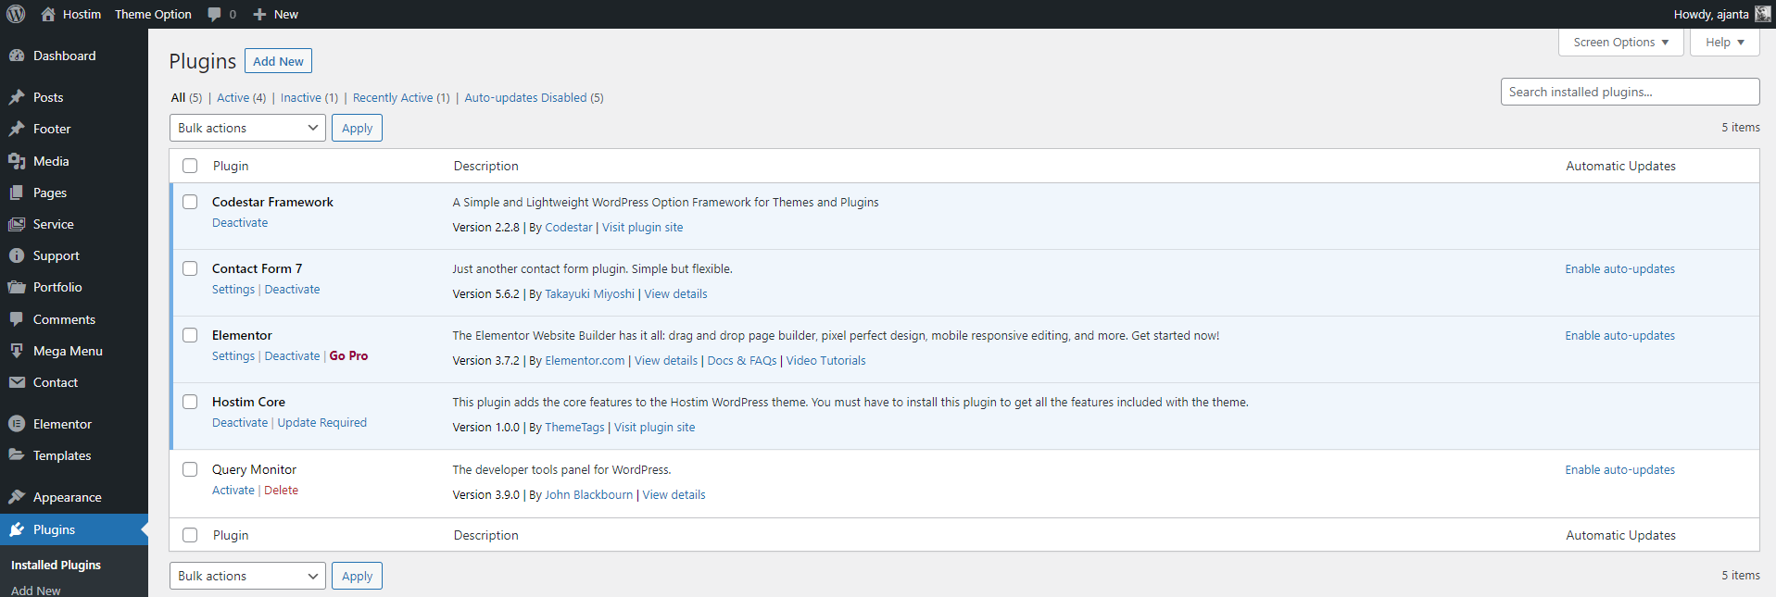Screen dimensions: 1776x597
Task: Click the Appearance paintbrush icon in sidebar
Action: (x=17, y=497)
